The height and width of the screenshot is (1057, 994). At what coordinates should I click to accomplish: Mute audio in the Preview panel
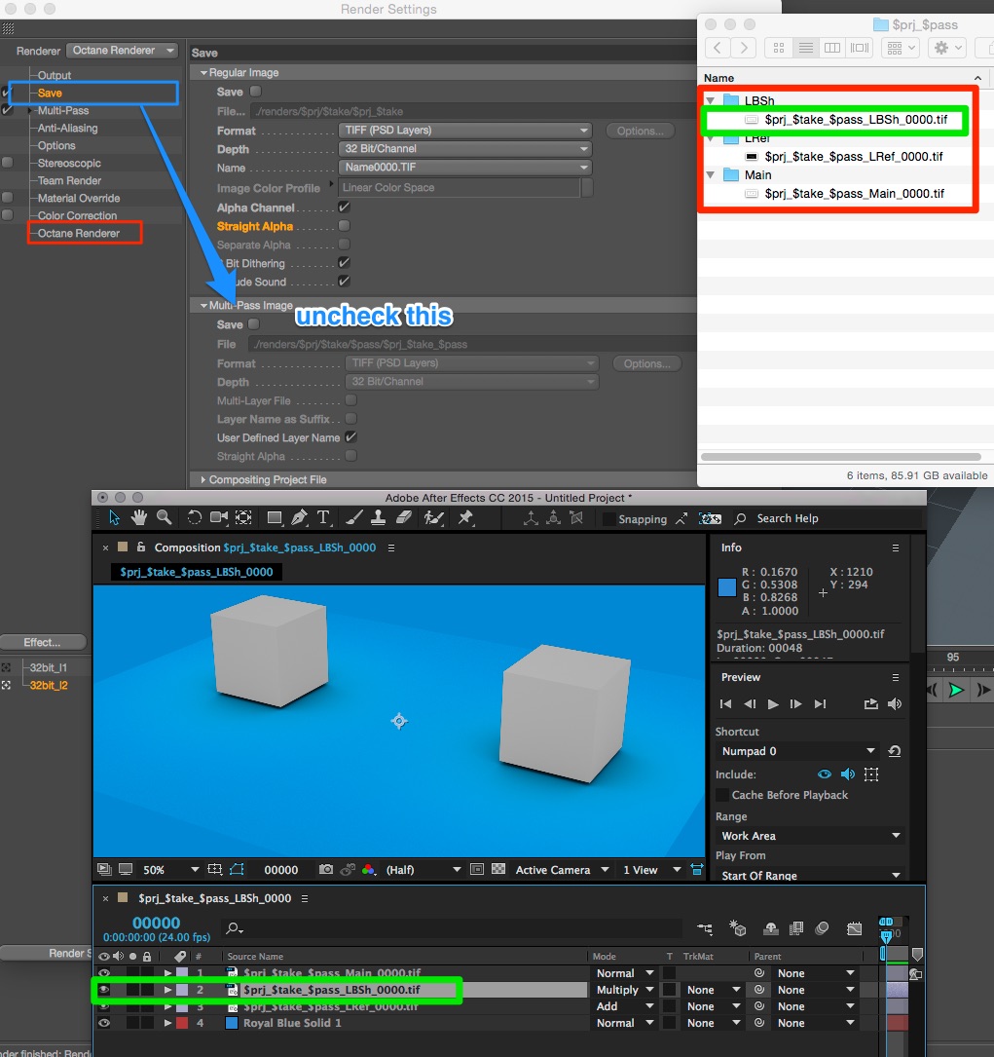point(895,703)
